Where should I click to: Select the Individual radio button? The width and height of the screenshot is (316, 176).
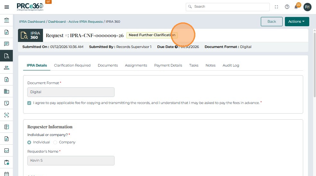[30, 142]
